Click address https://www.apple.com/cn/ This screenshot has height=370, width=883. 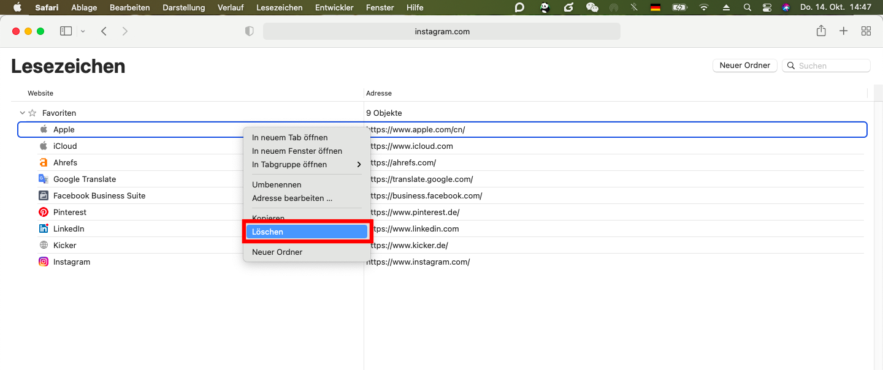[416, 129]
